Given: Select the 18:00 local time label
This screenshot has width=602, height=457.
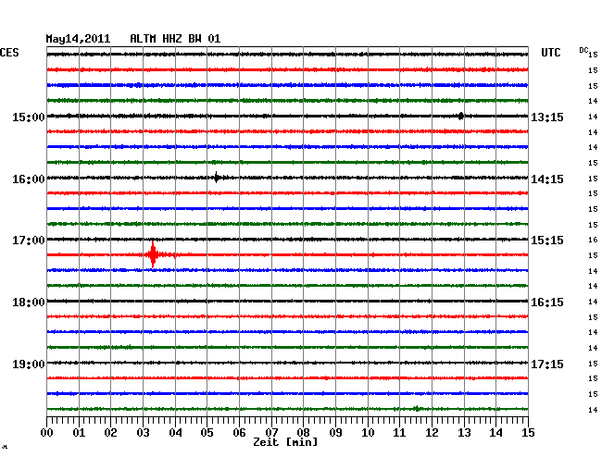Looking at the screenshot, I should click(29, 303).
